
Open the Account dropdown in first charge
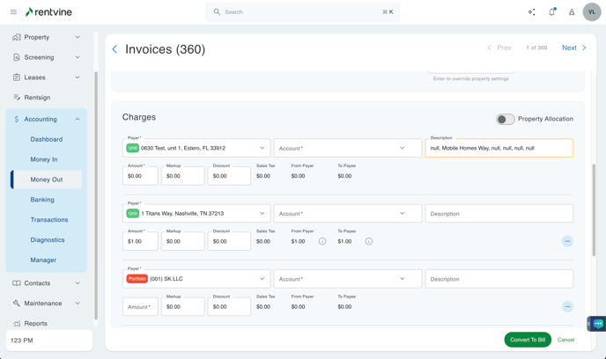click(x=347, y=148)
